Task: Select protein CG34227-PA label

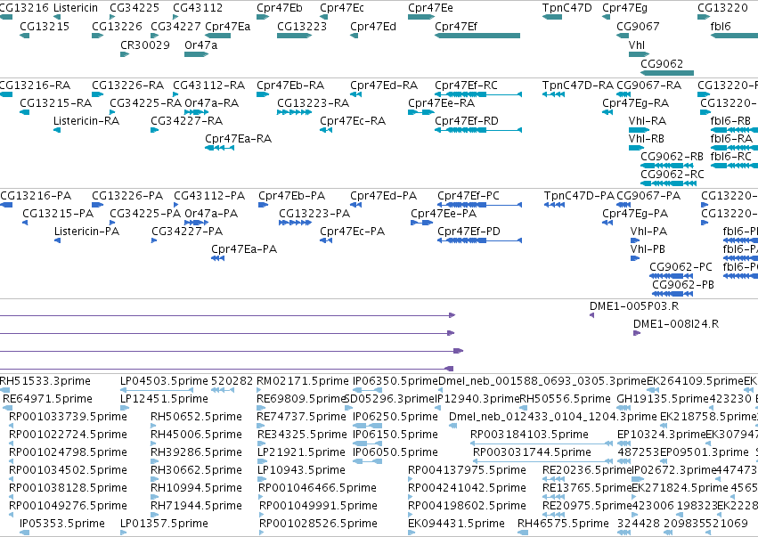Action: click(x=187, y=232)
